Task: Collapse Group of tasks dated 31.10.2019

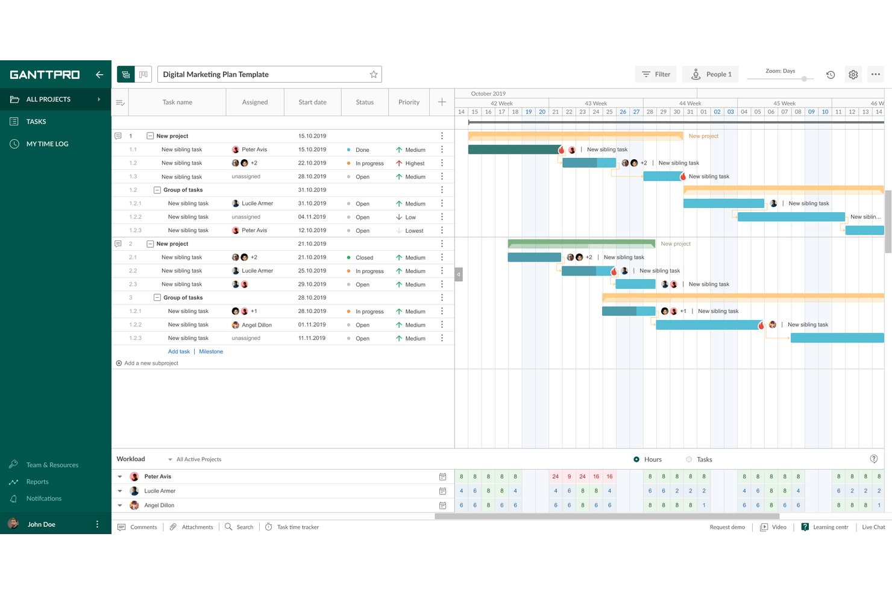Action: point(157,190)
